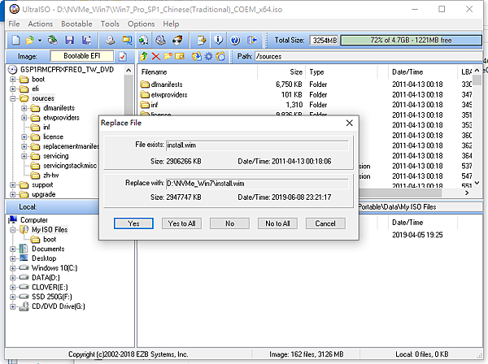Click the monitor Convert toolbar icon
This screenshot has height=364, width=488.
point(127,40)
